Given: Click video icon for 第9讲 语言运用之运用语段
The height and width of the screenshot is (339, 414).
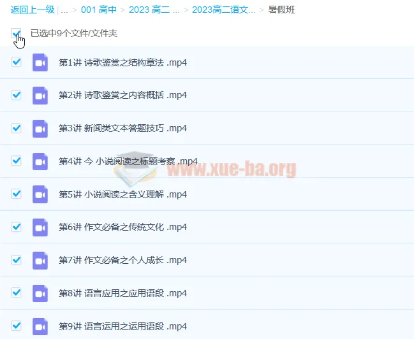Looking at the screenshot, I should tap(40, 326).
